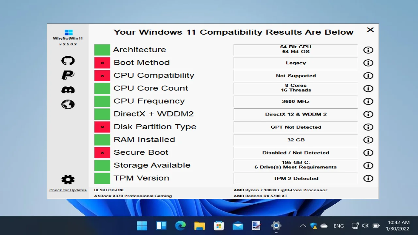Open the GitHub icon link

coord(68,61)
